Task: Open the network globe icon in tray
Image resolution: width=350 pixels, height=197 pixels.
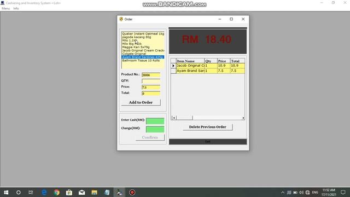Action: [x=307, y=192]
